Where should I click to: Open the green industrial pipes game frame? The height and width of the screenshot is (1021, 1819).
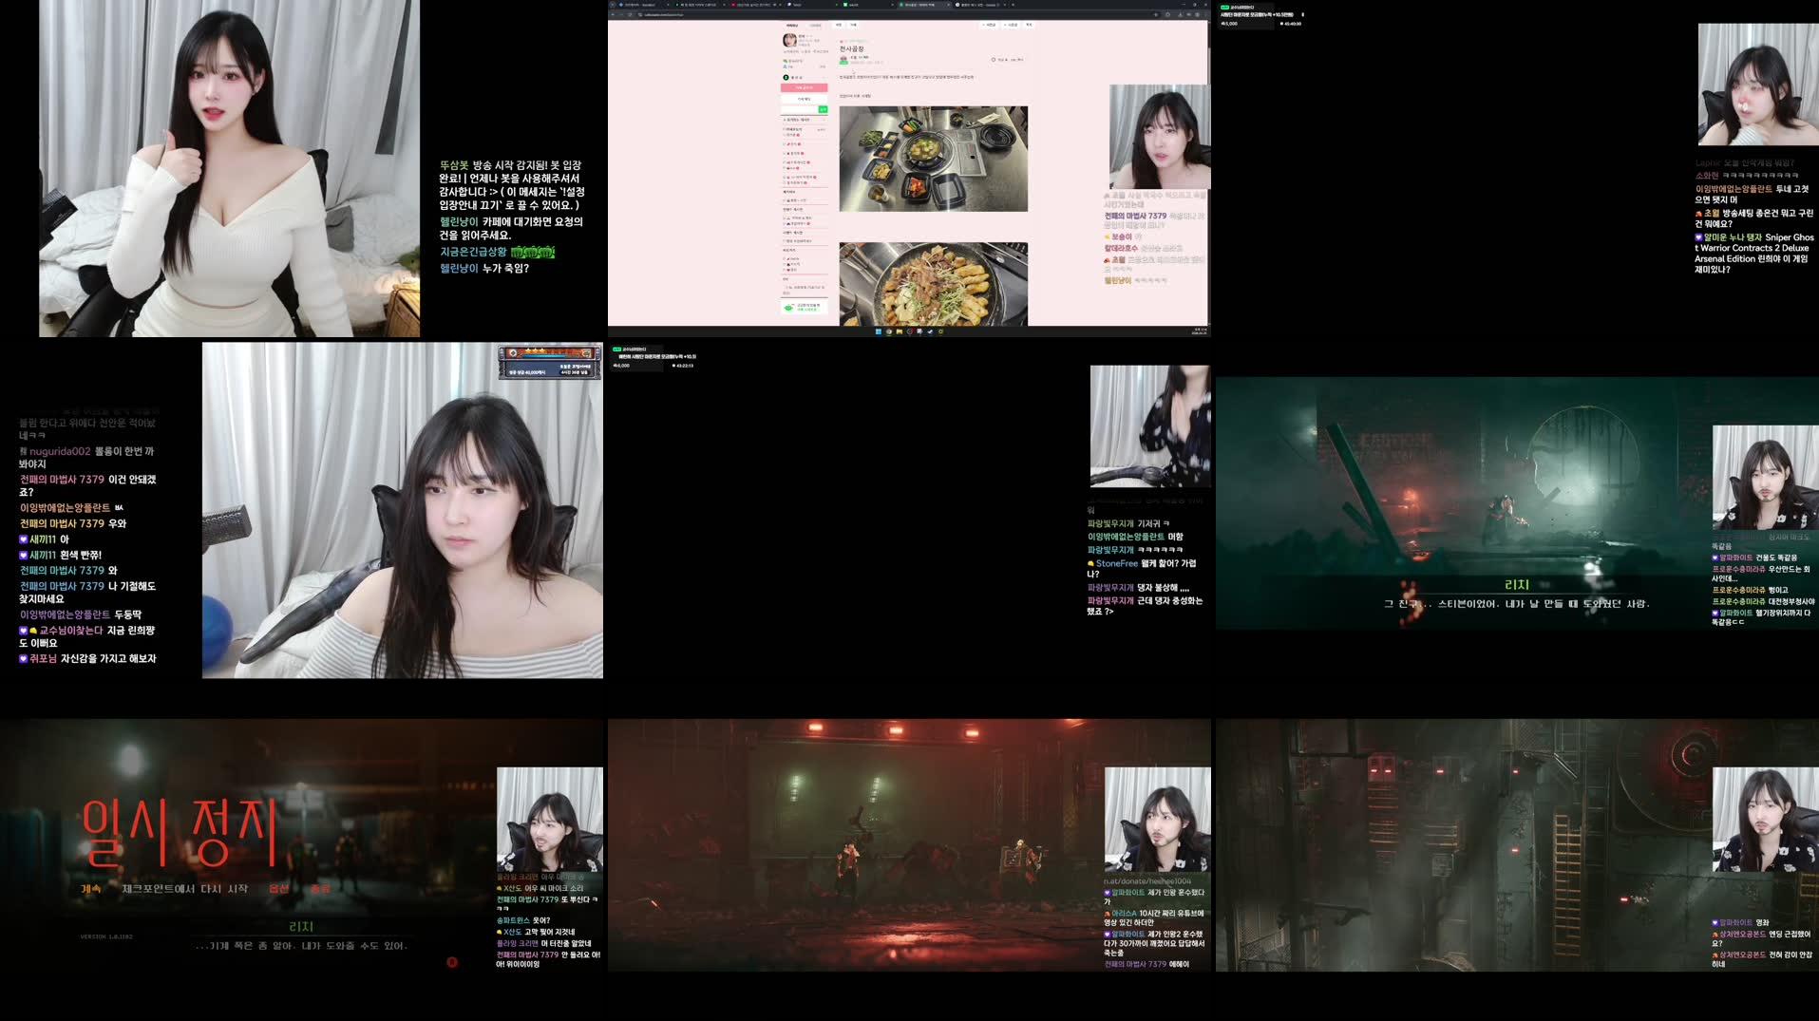coord(1517,844)
